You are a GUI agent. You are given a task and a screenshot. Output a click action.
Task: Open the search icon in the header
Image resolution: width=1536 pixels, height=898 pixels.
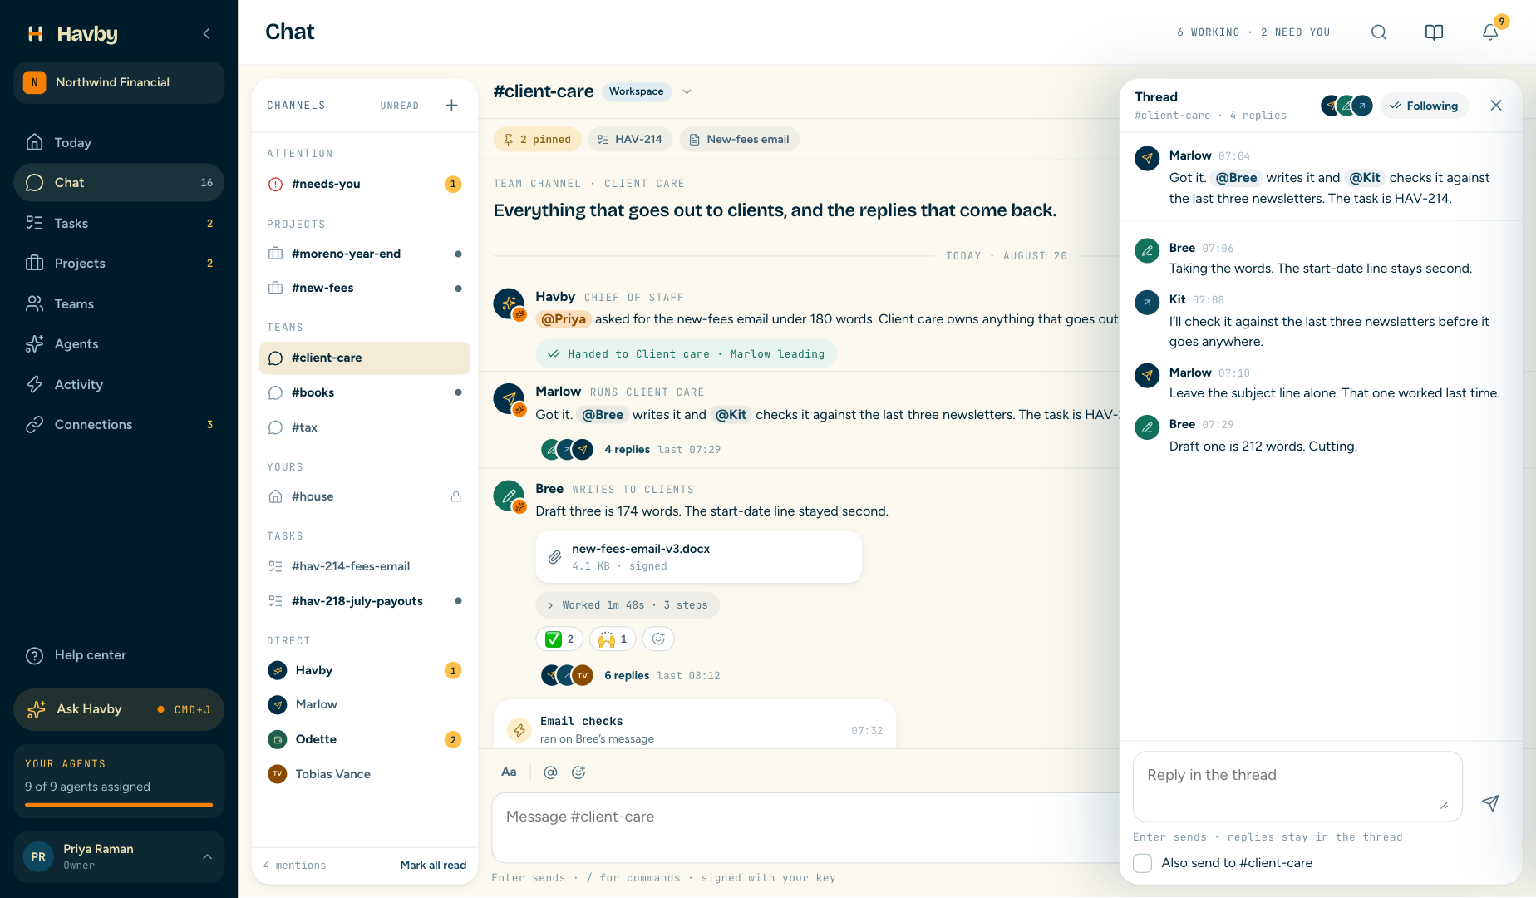point(1379,32)
